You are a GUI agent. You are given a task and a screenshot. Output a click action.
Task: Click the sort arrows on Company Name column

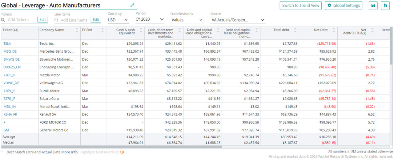point(77,30)
